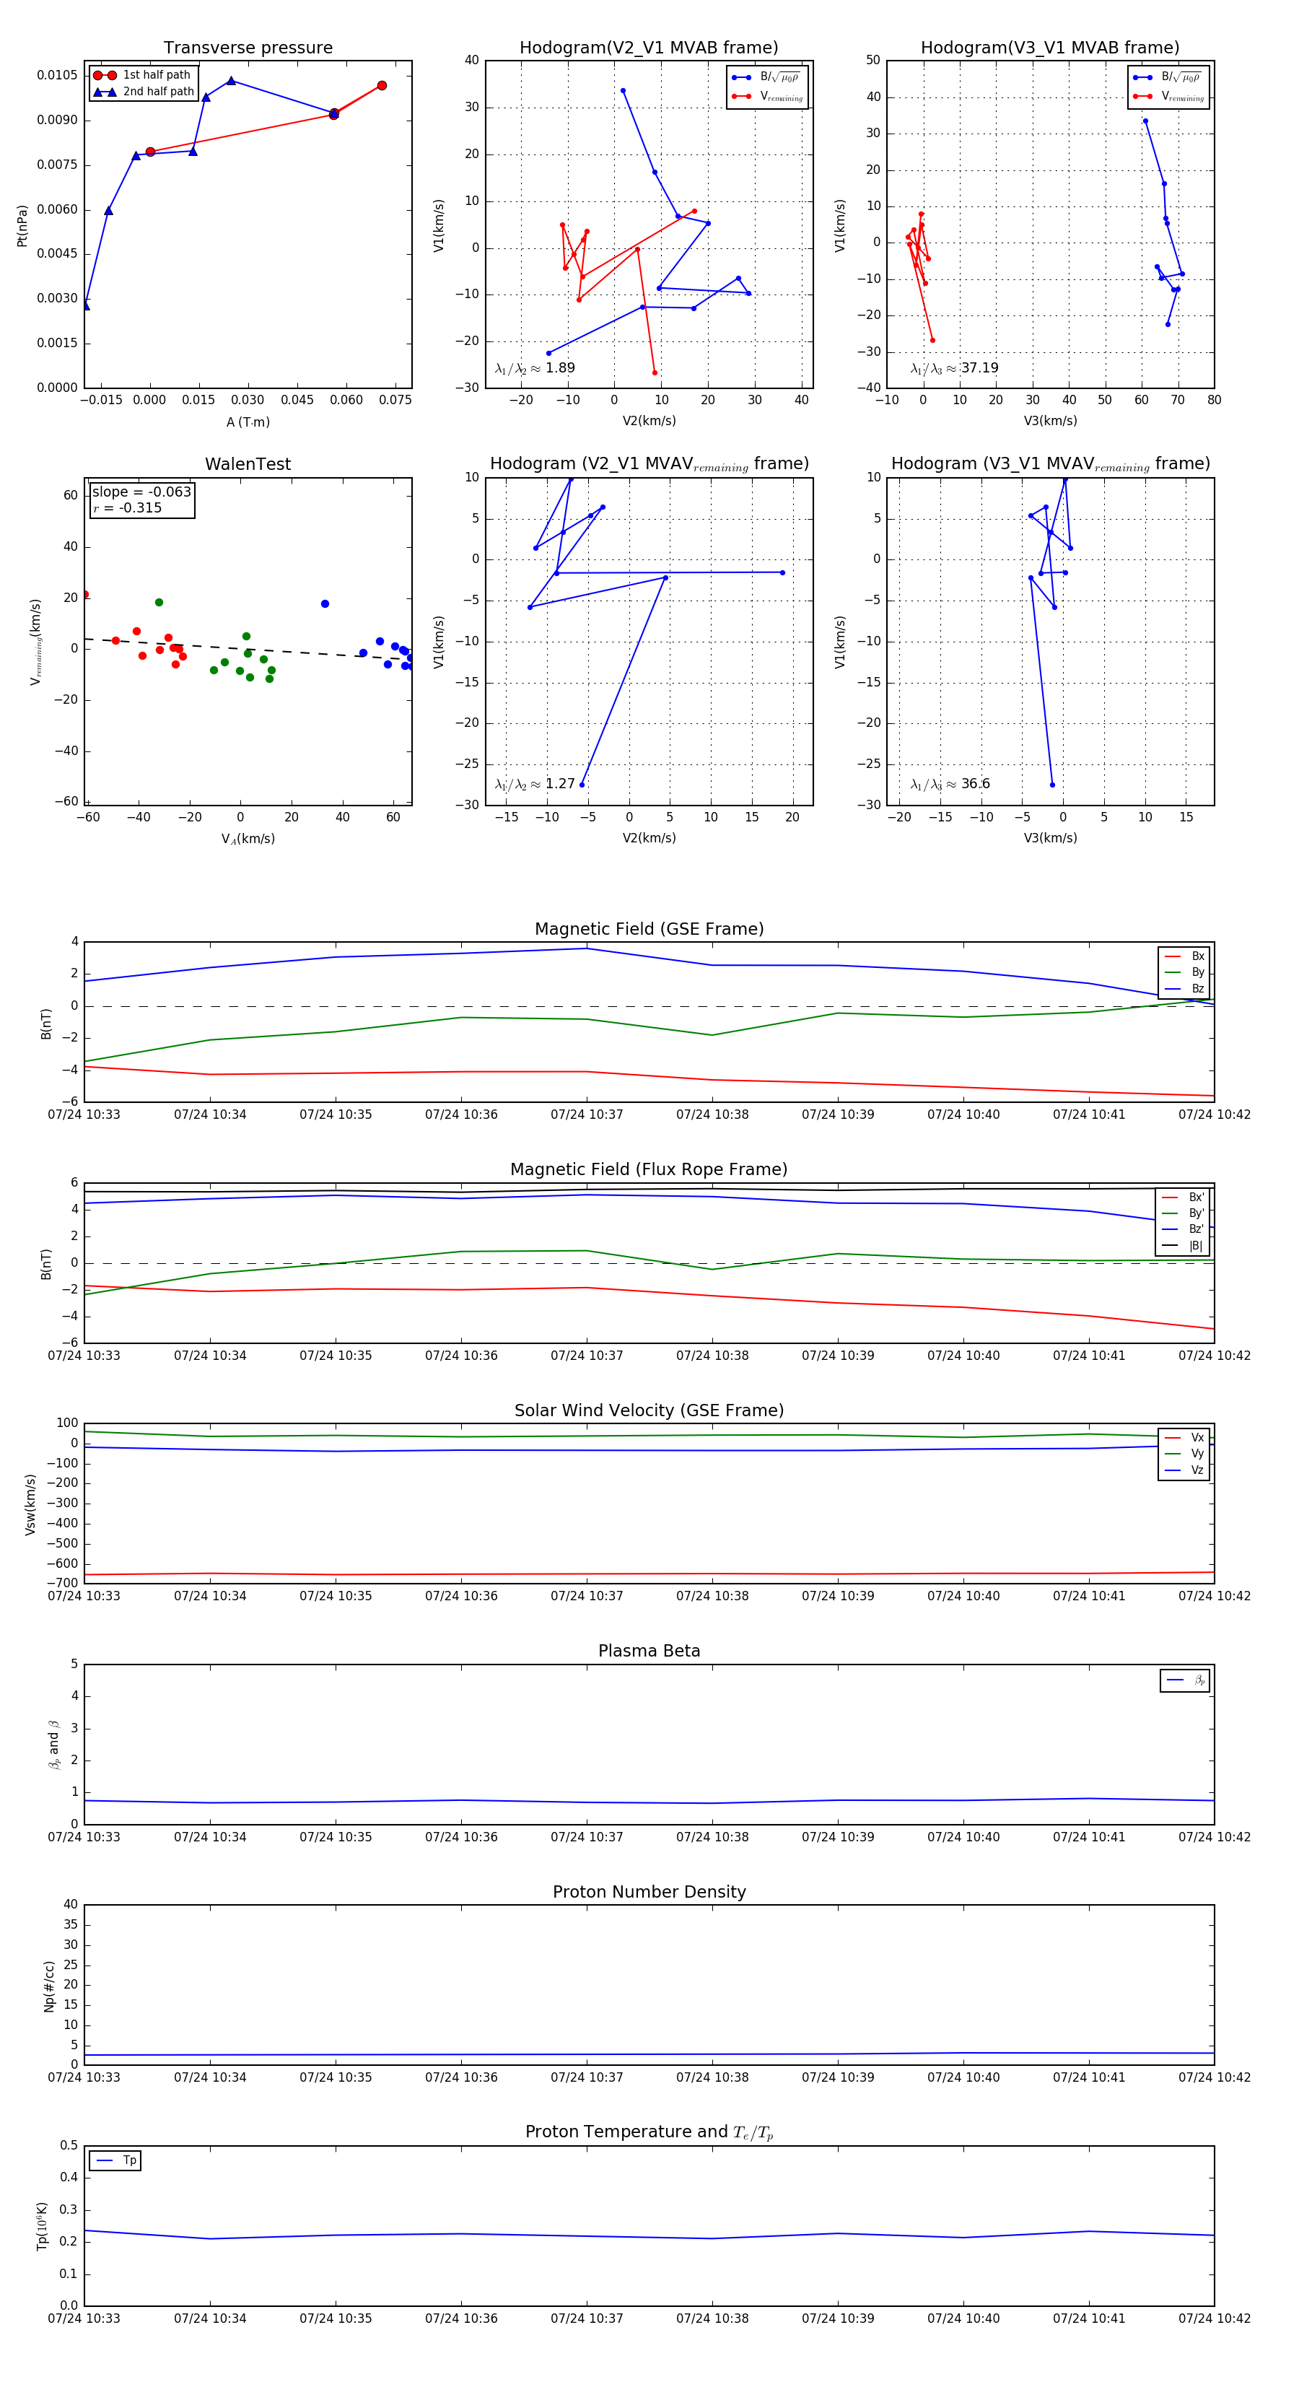Click the top-right red point in Transverse pressure

(382, 86)
